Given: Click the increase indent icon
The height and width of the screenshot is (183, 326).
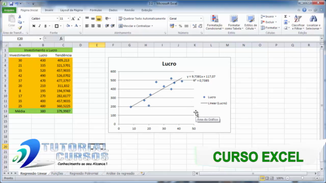Looking at the screenshot, I should pos(113,26).
